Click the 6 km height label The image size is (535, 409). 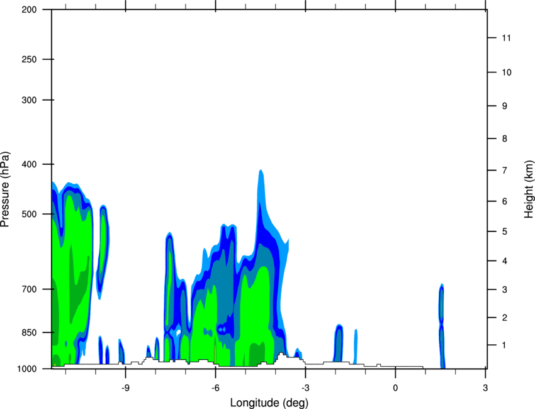point(505,201)
